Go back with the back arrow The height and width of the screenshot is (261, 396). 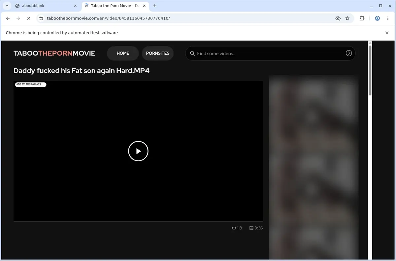(x=8, y=19)
